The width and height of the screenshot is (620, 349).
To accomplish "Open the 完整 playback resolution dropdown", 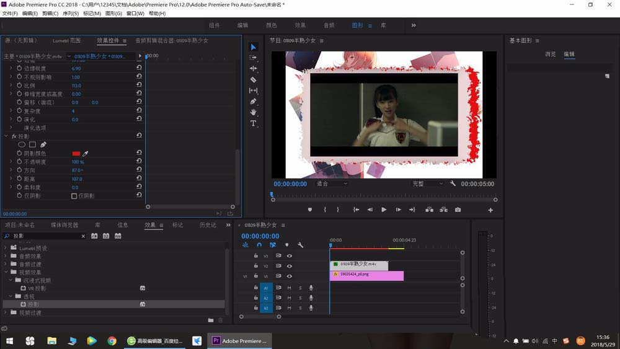I will click(427, 183).
